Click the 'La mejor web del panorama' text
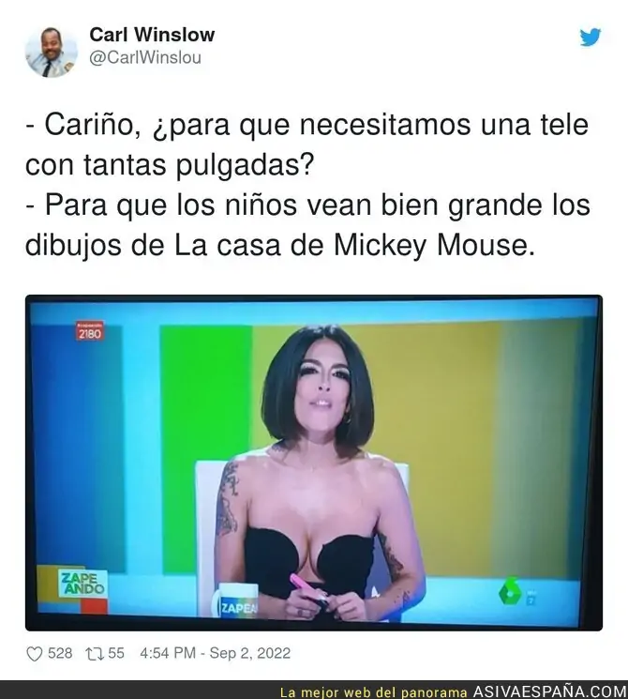628x699 pixels. 373,692
